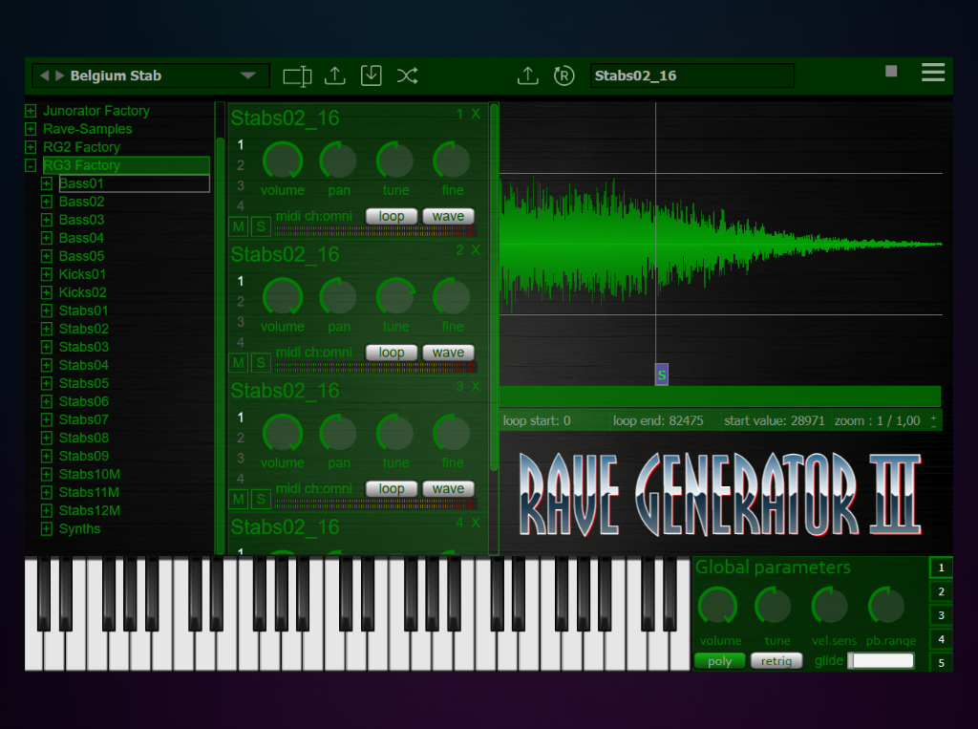Click the loop button on layer 1
The image size is (978, 729).
pos(392,217)
